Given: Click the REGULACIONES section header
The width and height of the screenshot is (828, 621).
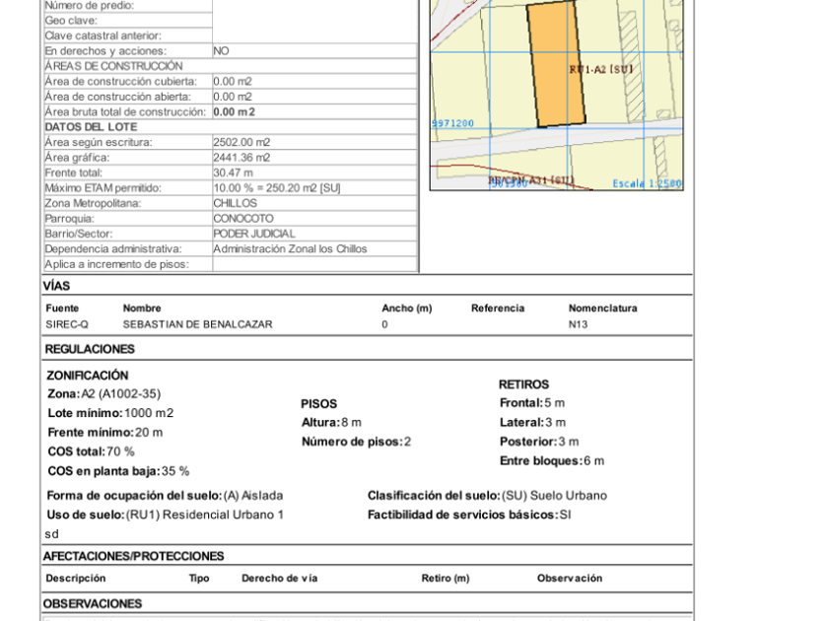Looking at the screenshot, I should coord(90,349).
